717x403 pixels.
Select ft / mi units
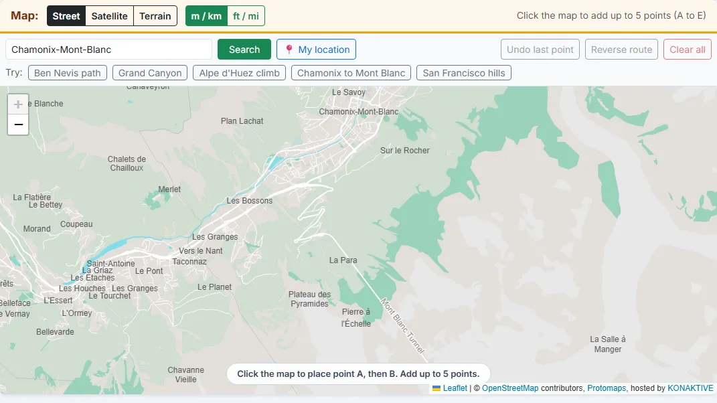246,16
